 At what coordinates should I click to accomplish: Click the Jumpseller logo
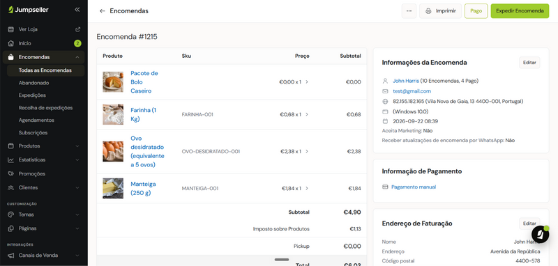(x=28, y=10)
